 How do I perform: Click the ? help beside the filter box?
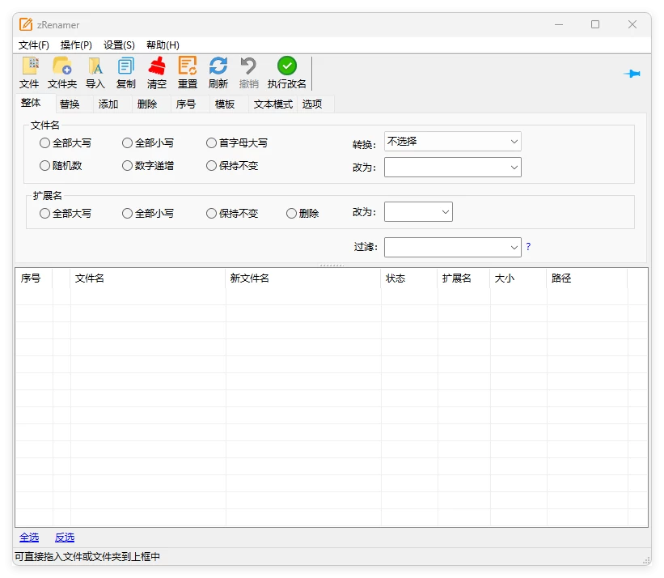(x=527, y=247)
